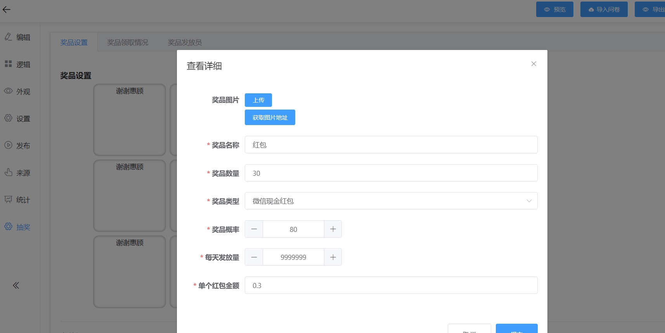Switch to the 奖品设置 tab

(74, 42)
